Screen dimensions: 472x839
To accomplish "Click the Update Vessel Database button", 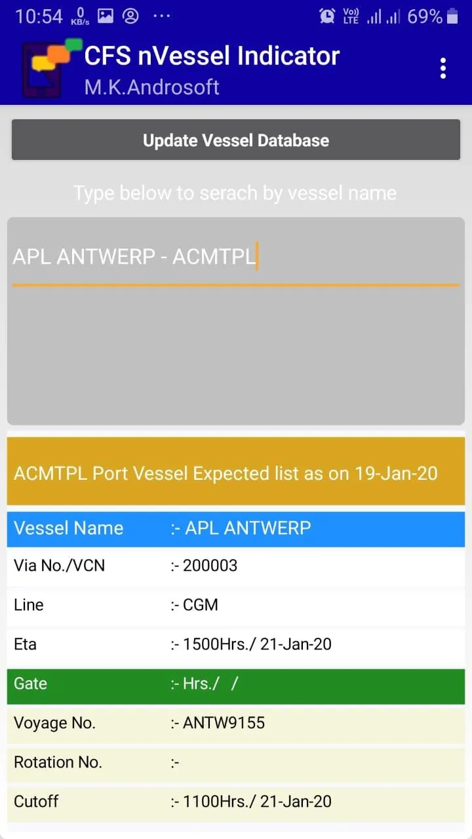I will pos(236,140).
